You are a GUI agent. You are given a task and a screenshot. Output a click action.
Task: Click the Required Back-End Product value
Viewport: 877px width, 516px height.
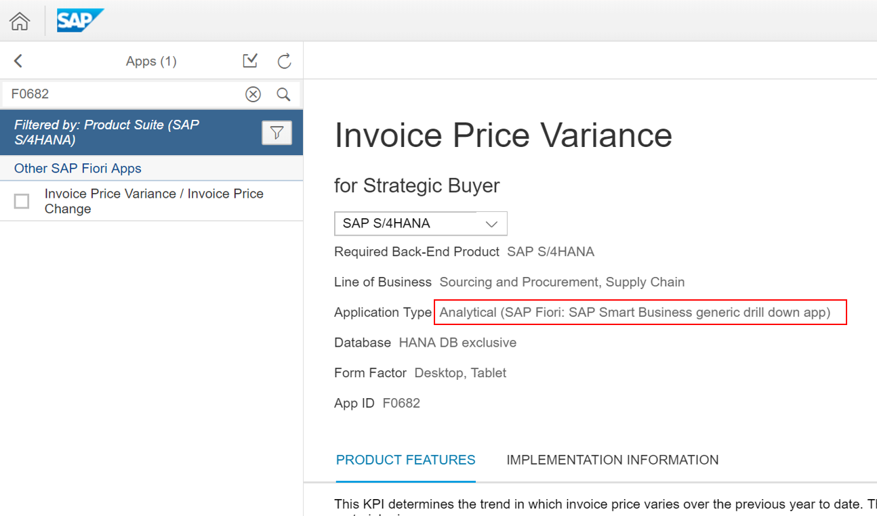pos(550,252)
